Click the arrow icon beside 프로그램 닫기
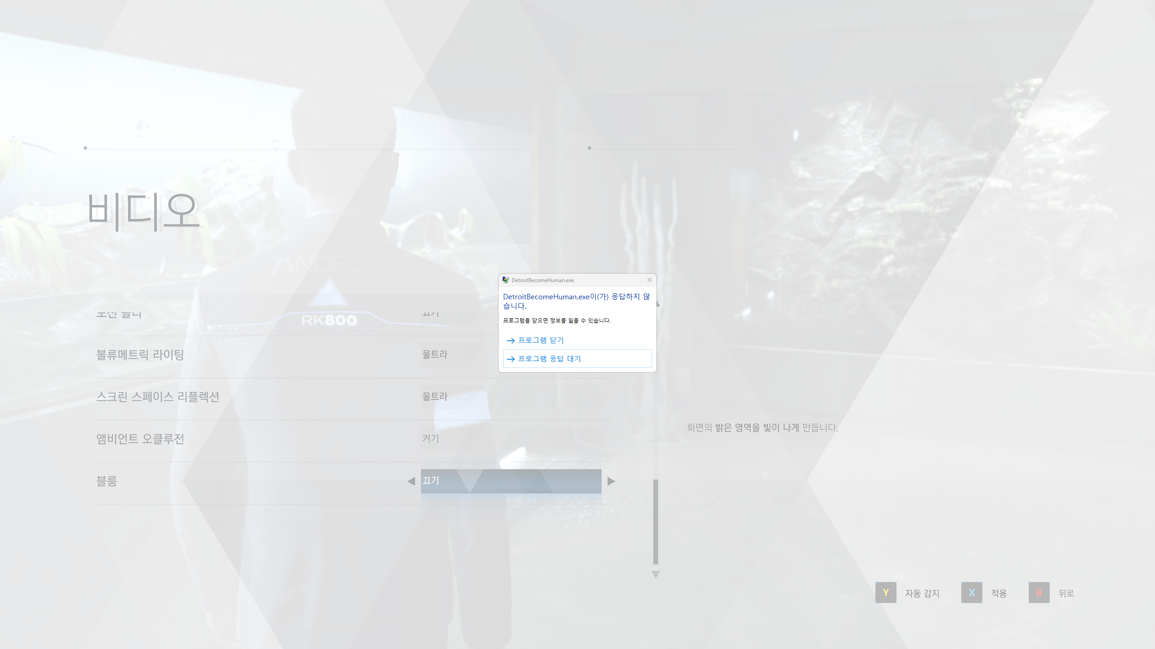Image resolution: width=1155 pixels, height=649 pixels. click(510, 341)
